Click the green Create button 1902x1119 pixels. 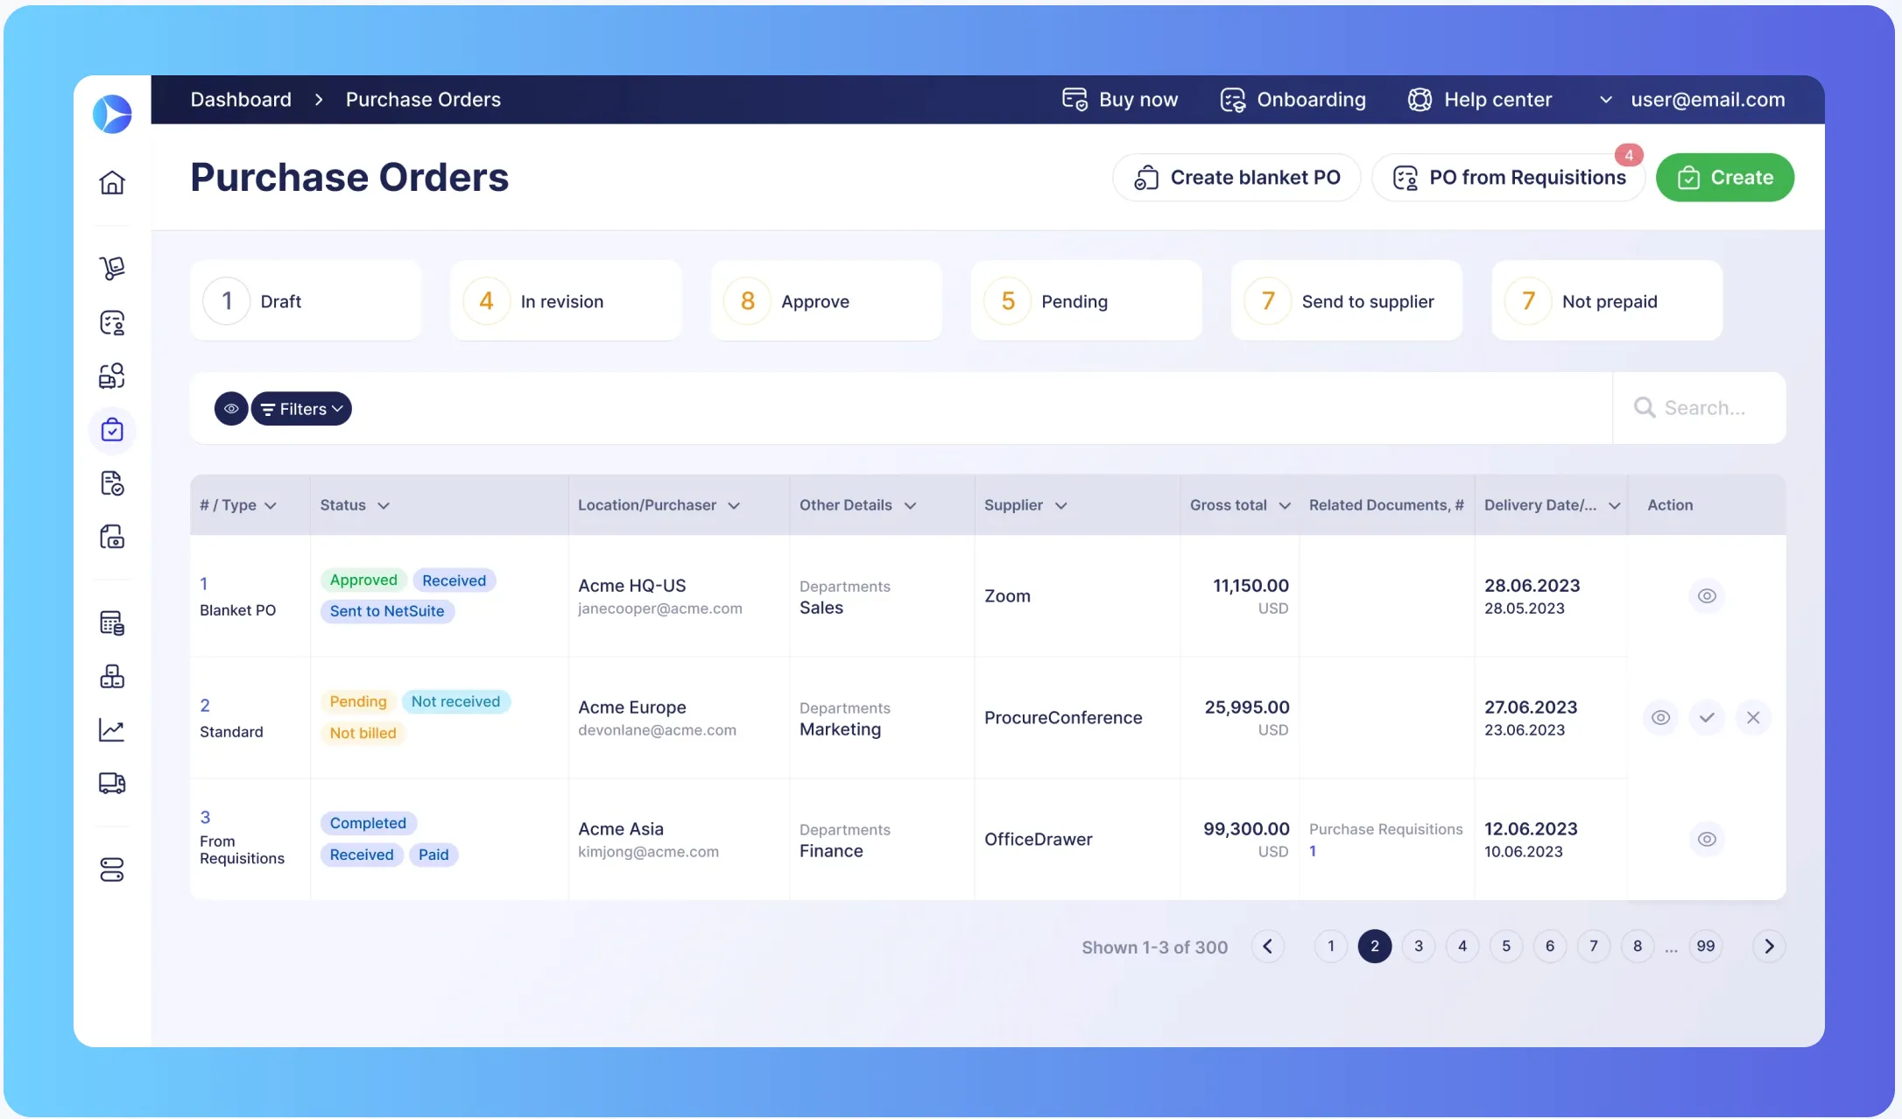coord(1724,178)
